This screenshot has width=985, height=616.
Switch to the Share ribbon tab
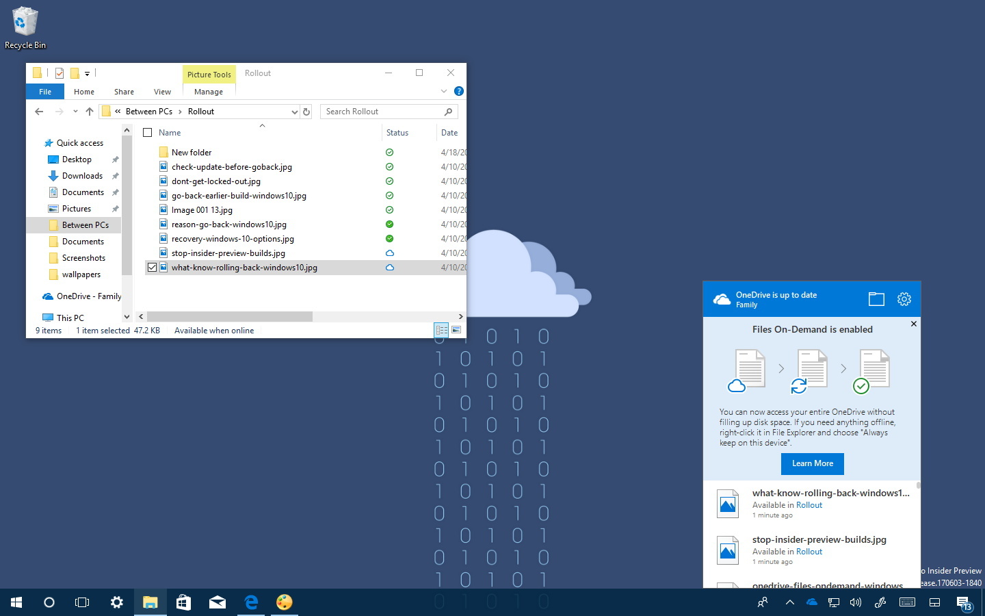click(x=124, y=92)
